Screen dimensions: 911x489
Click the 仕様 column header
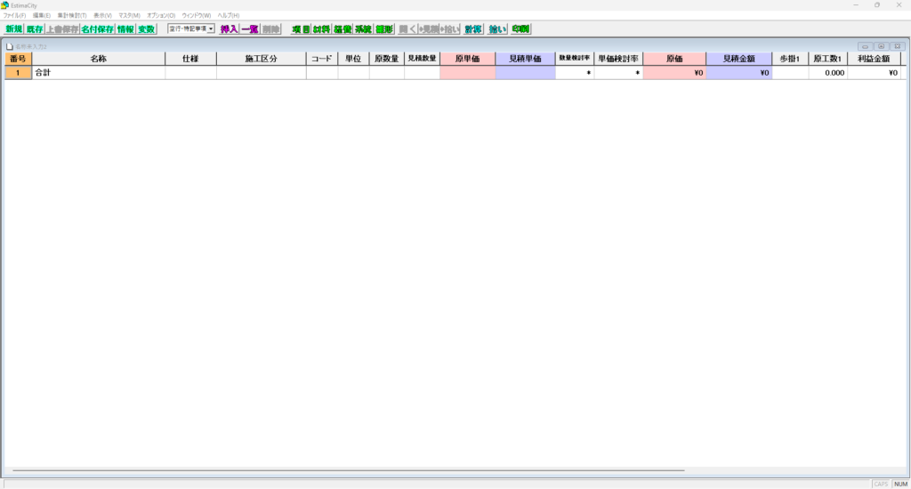pos(190,59)
